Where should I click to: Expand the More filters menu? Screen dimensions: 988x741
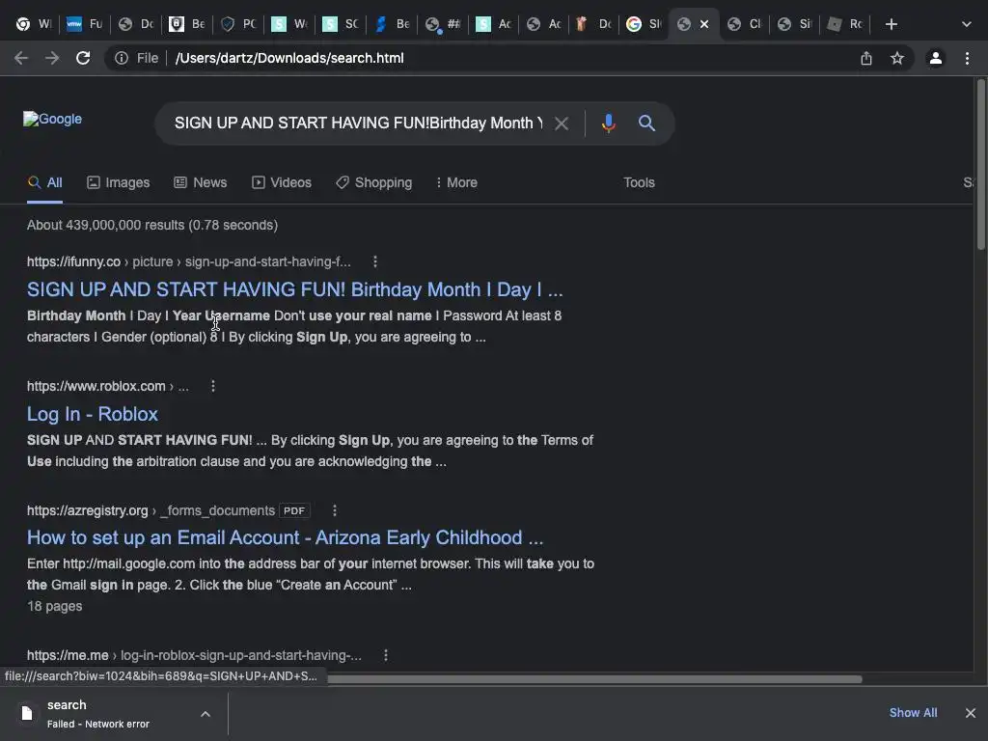pyautogui.click(x=456, y=182)
